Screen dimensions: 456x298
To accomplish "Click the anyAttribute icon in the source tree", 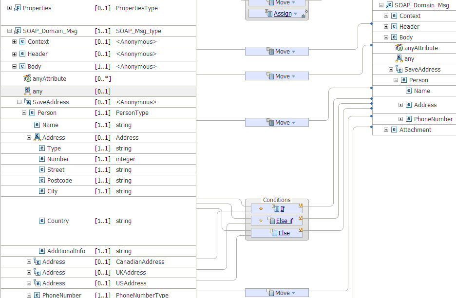I will [x=27, y=78].
